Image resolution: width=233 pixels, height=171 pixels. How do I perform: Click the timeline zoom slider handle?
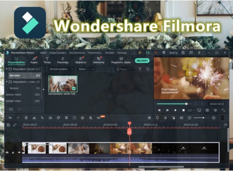point(203,118)
